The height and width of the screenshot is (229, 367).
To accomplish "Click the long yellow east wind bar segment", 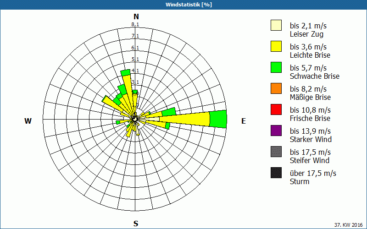I will pos(185,119).
